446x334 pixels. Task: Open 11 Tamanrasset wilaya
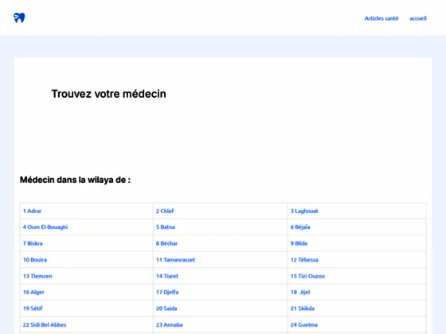175,259
